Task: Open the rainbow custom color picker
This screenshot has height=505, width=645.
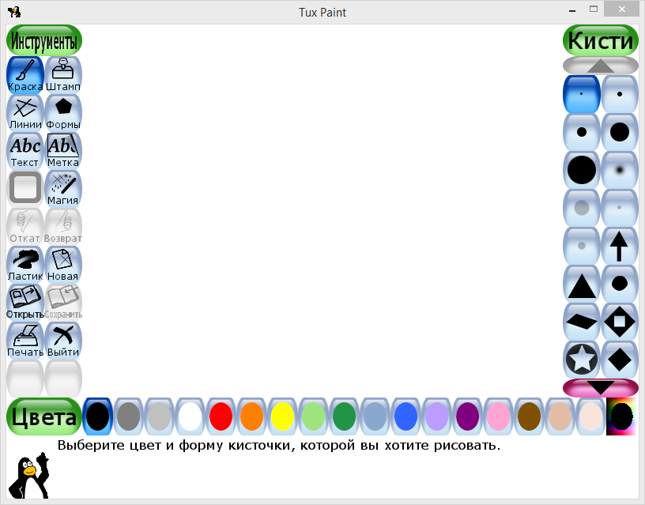Action: (622, 416)
